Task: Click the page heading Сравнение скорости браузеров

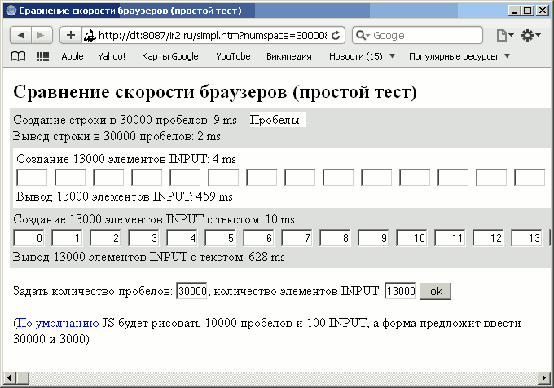Action: coord(215,92)
